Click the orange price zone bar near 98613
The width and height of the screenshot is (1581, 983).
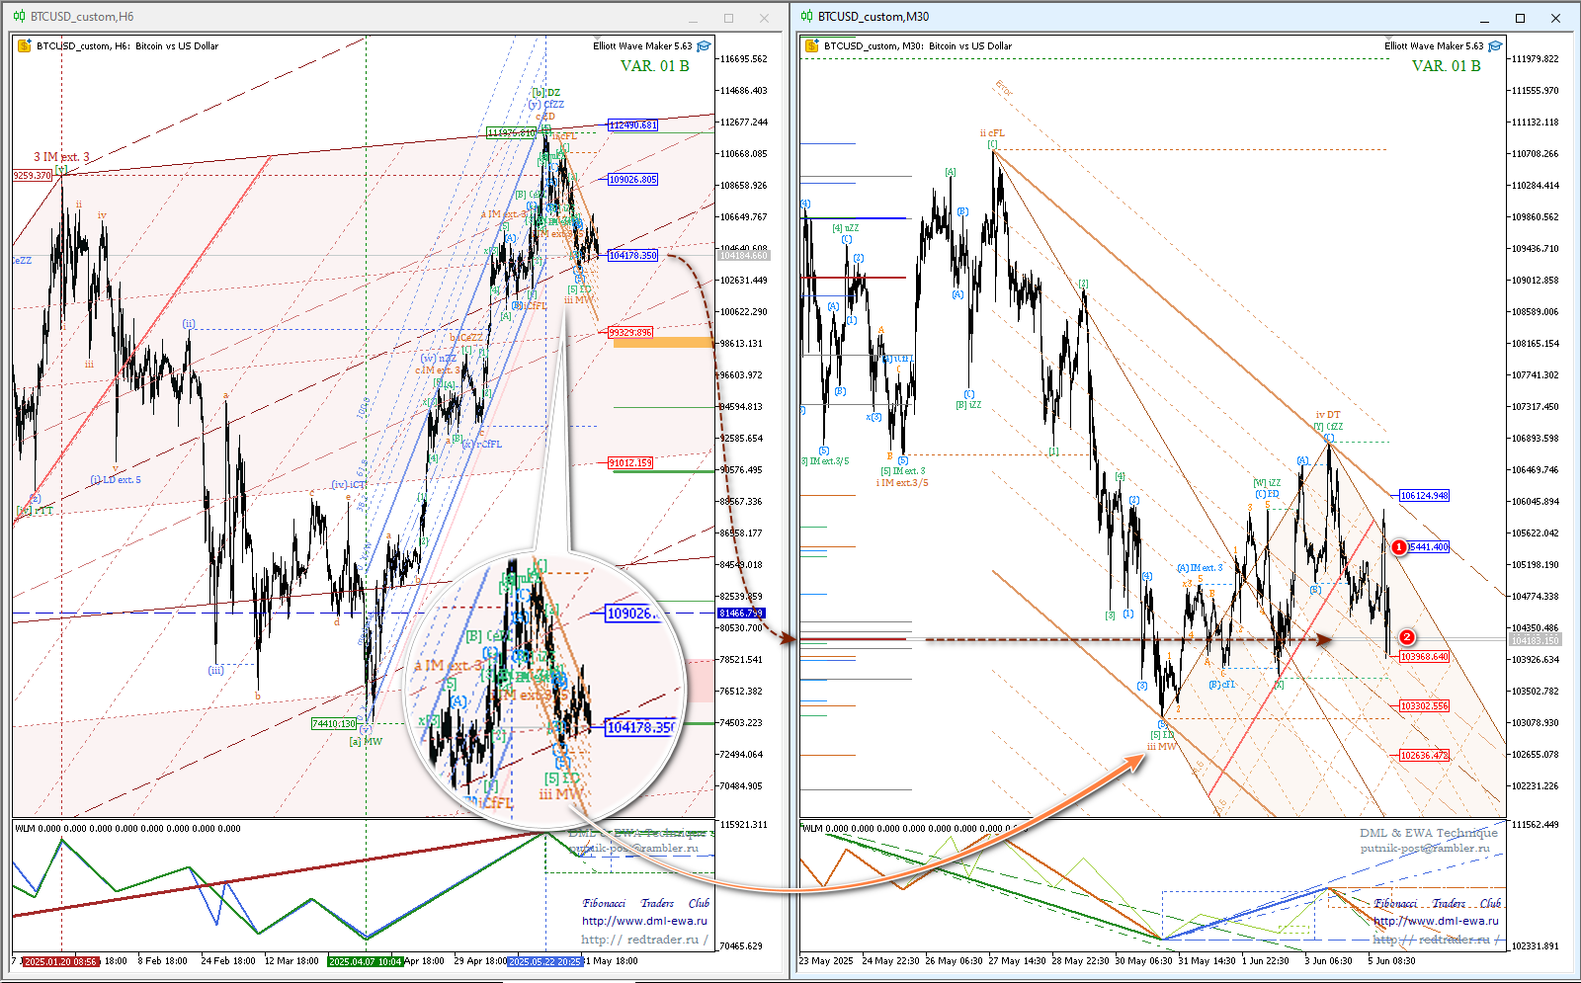click(663, 343)
